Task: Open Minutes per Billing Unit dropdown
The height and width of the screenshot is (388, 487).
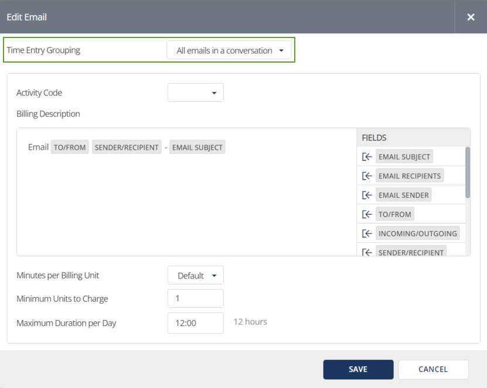Action: [196, 276]
